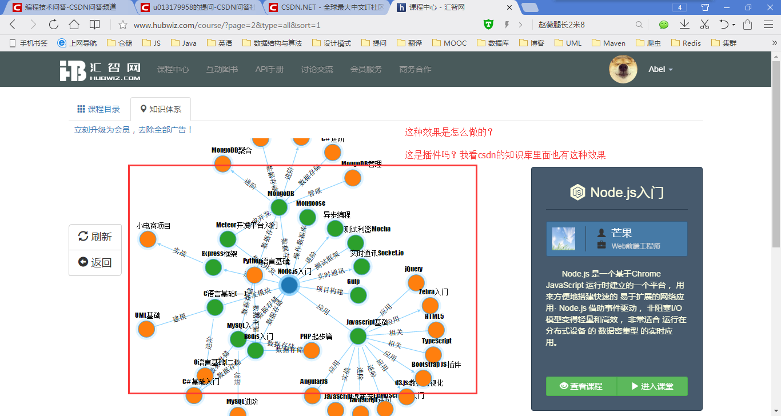This screenshot has height=416, width=781.
Task: Click the green security shield icon
Action: click(488, 25)
